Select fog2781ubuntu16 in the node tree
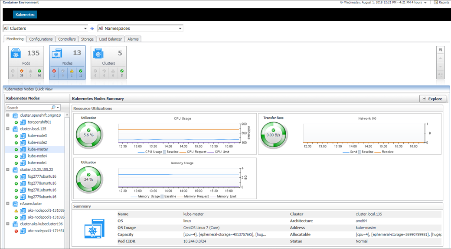The width and height of the screenshot is (451, 249). coord(42,190)
